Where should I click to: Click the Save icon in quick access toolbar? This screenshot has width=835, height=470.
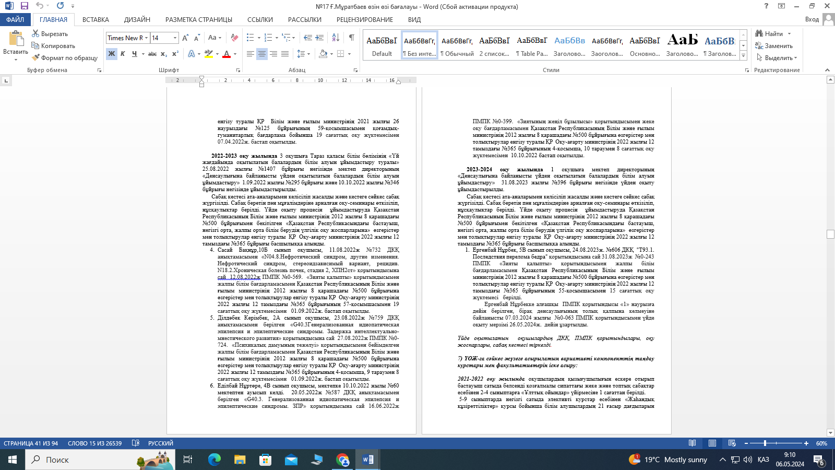tap(24, 6)
